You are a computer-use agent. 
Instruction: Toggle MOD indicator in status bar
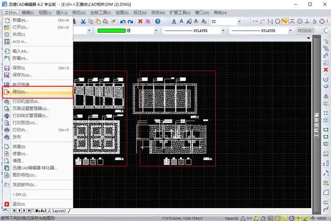click(x=322, y=218)
